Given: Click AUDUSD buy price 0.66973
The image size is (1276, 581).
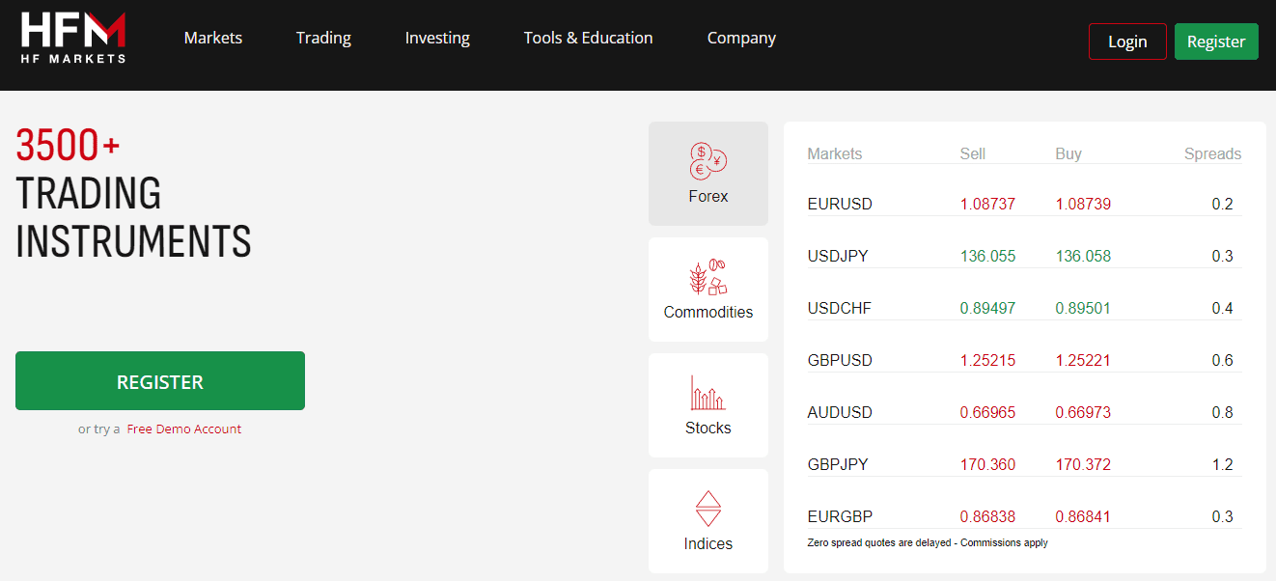Looking at the screenshot, I should pos(1083,413).
